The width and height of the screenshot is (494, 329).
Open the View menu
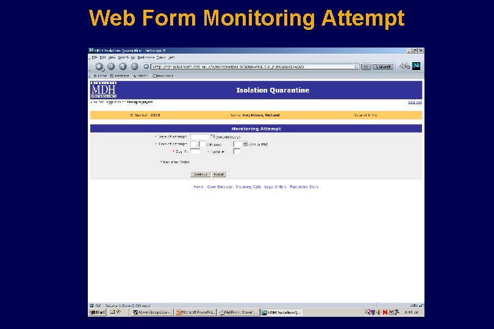(x=112, y=58)
